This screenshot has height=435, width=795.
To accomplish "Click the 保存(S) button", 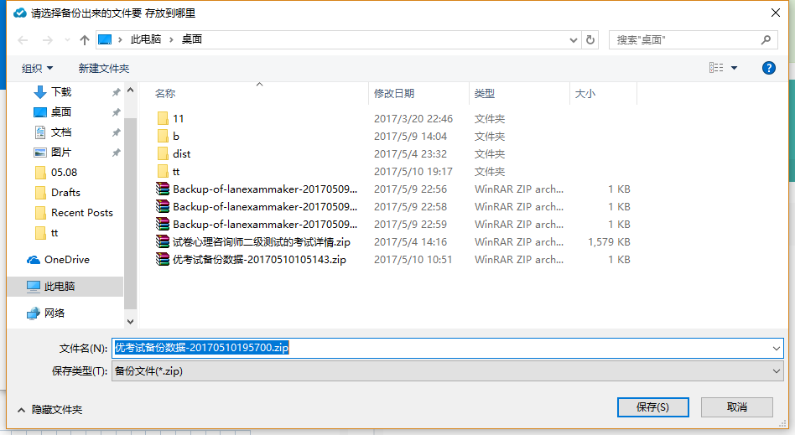I will pos(652,407).
